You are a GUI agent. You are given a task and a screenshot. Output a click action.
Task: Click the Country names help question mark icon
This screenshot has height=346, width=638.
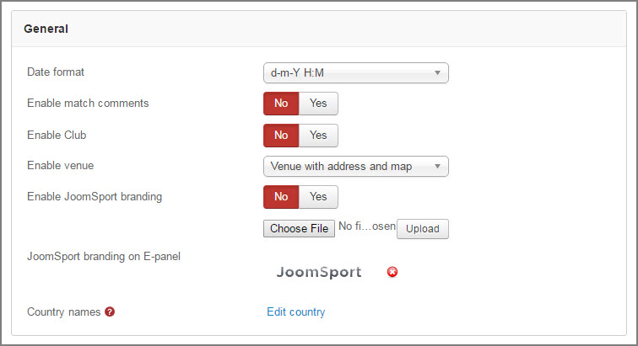point(110,311)
